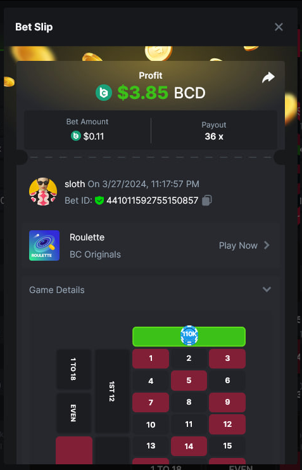Copy the Bet ID with copy icon
This screenshot has height=470, width=302.
(x=207, y=200)
